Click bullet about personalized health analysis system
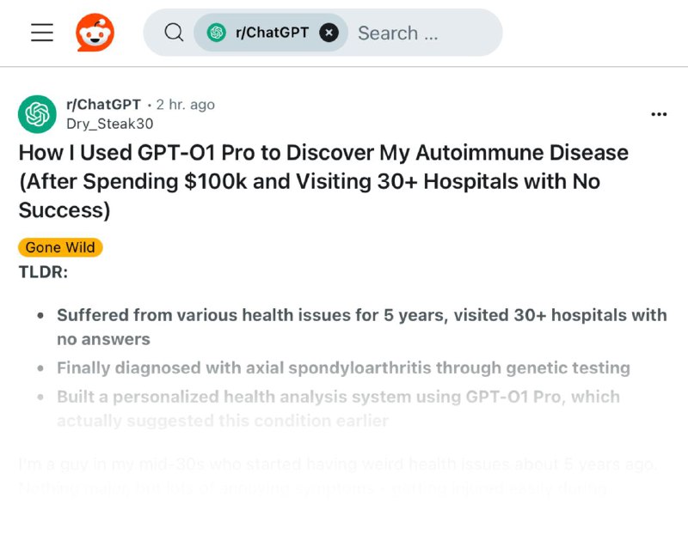This screenshot has height=546, width=688. pos(338,409)
